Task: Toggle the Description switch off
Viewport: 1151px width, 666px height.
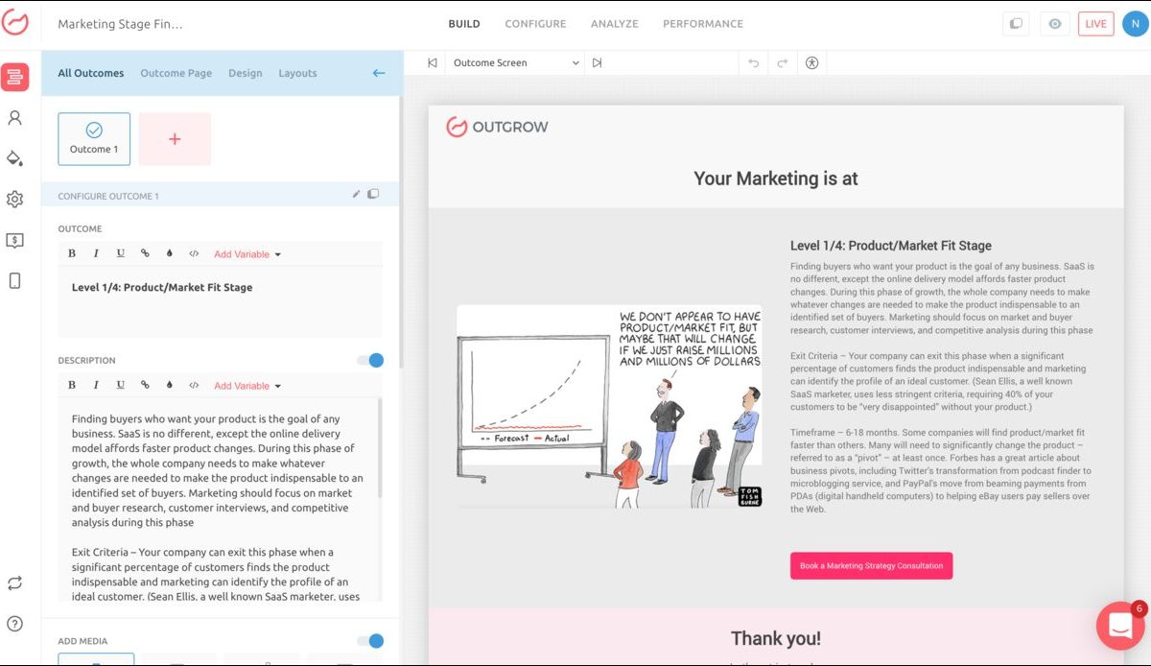Action: tap(370, 361)
